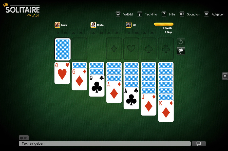Viewport: 228px width, 151px height.
Task: Click Christine's player avatar
Action: tap(93, 25)
